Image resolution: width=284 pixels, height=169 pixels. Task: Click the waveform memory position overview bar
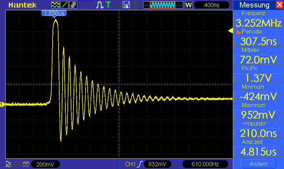click(163, 5)
